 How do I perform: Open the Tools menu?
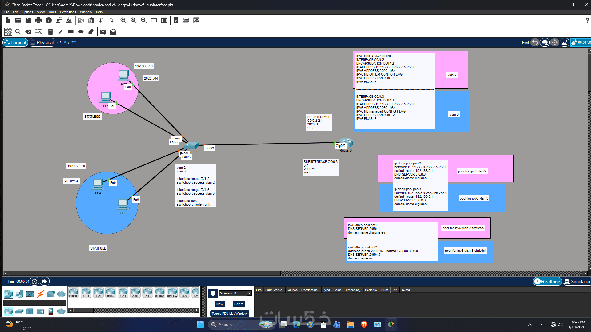(x=52, y=12)
